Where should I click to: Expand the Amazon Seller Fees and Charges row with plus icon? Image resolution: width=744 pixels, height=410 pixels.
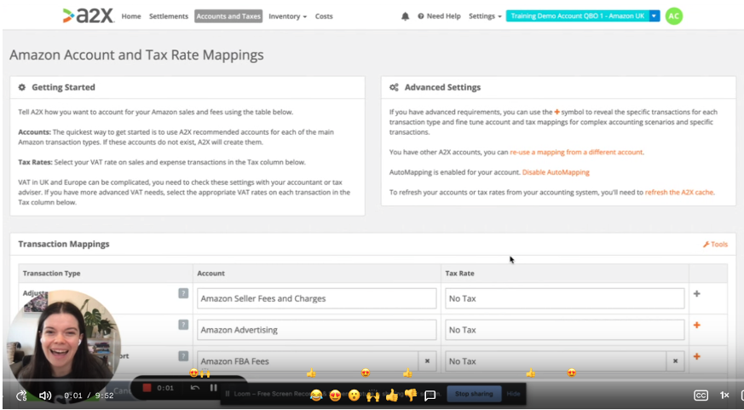696,294
